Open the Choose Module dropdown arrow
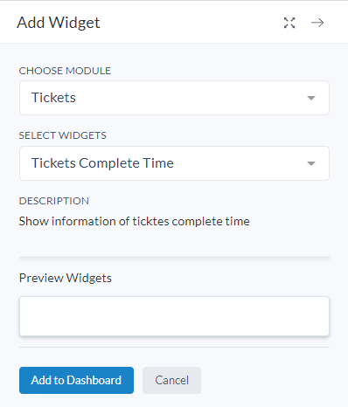348x407 pixels. click(311, 98)
